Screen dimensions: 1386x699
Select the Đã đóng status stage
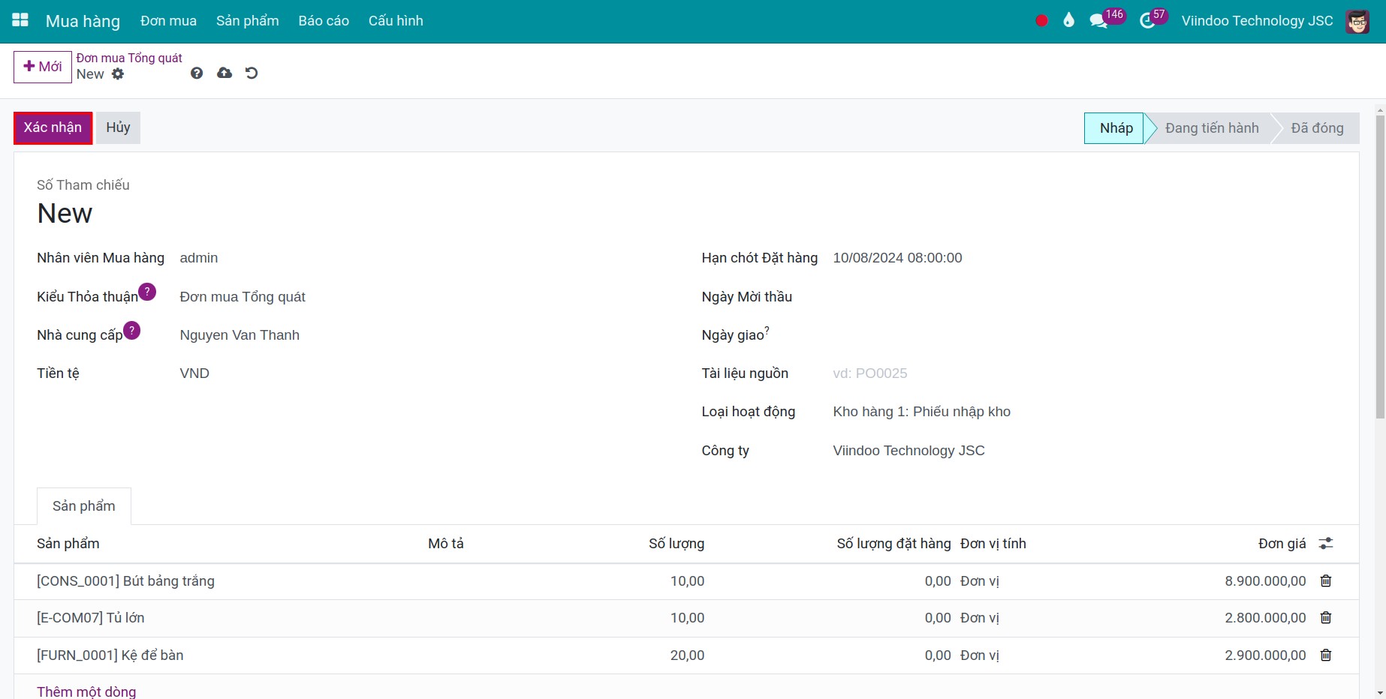click(x=1317, y=128)
